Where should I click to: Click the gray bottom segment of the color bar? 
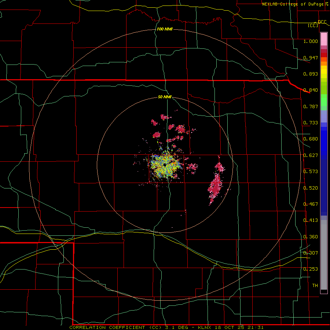point(324,255)
